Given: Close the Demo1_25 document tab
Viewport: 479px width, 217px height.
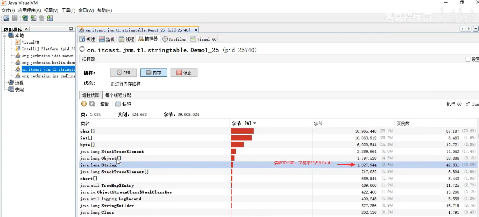Looking at the screenshot, I should pyautogui.click(x=196, y=30).
